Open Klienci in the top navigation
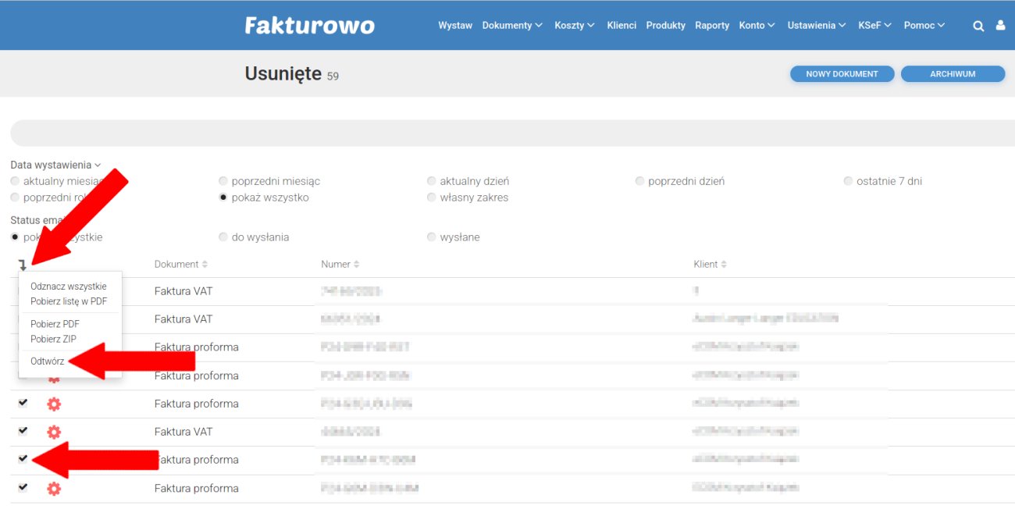The image size is (1015, 509). (x=621, y=25)
